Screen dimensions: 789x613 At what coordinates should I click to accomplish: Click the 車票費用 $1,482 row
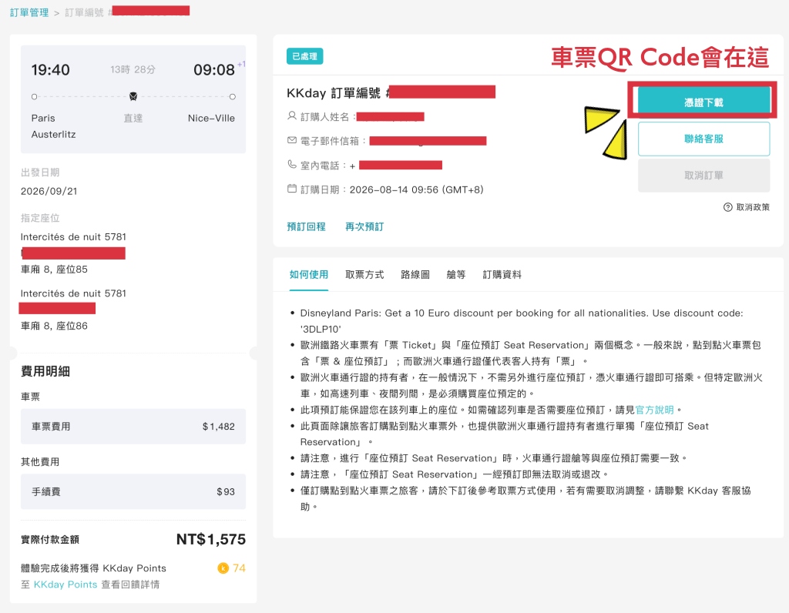click(133, 427)
